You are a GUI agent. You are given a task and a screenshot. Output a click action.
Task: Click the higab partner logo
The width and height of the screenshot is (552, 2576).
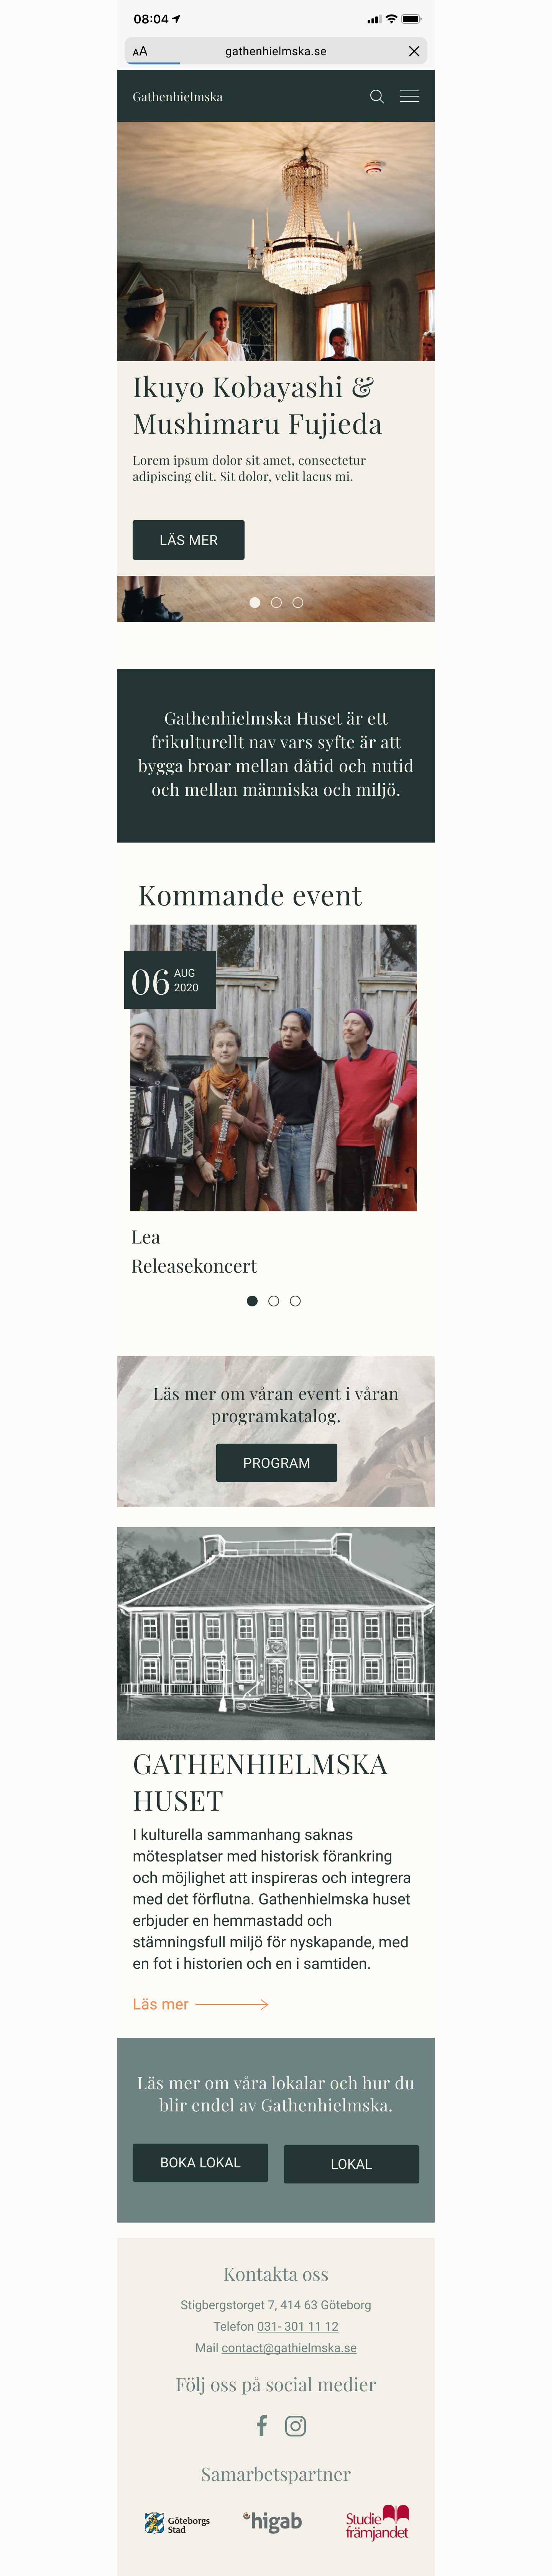272,2521
